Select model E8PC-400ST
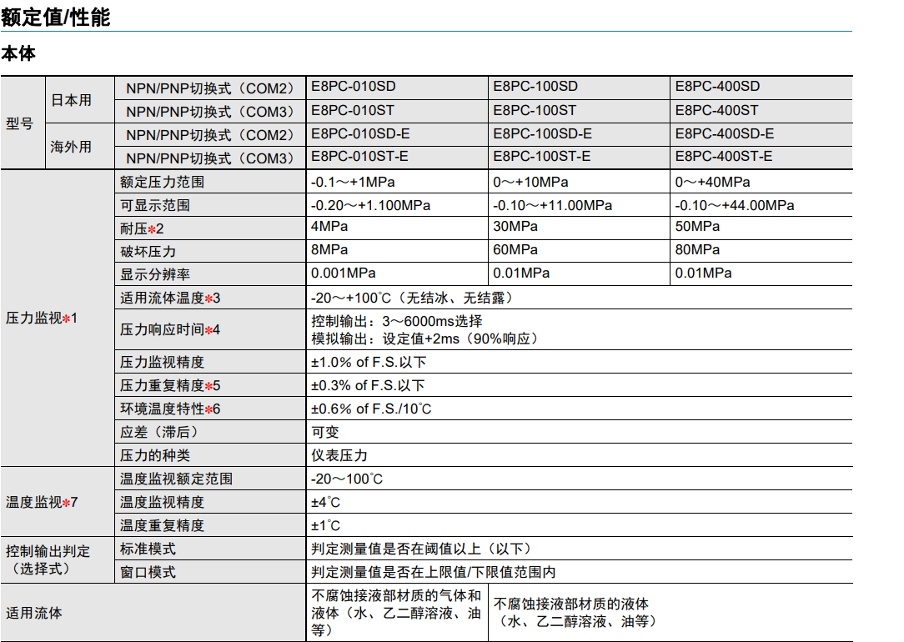Image resolution: width=904 pixels, height=642 pixels. [716, 110]
